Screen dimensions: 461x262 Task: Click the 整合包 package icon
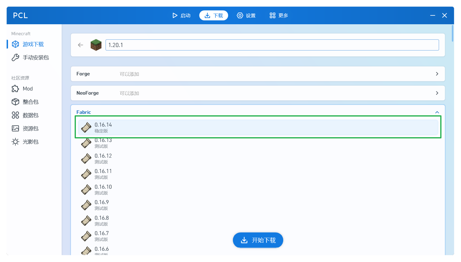click(x=15, y=102)
